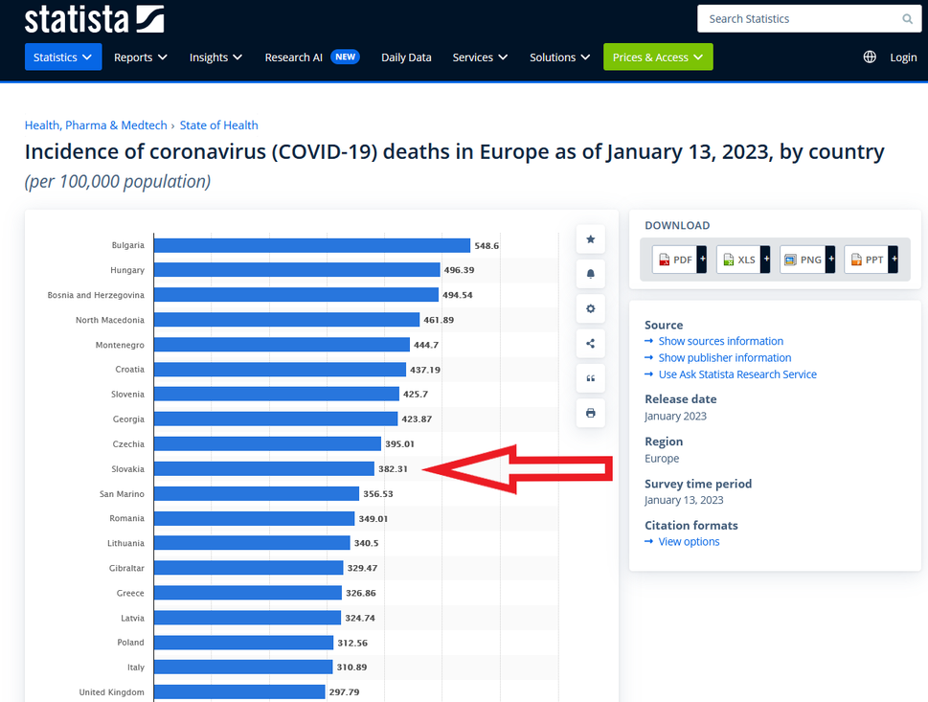Open Research AI in the navigation
Viewport: 928px width, 702px height.
[294, 57]
